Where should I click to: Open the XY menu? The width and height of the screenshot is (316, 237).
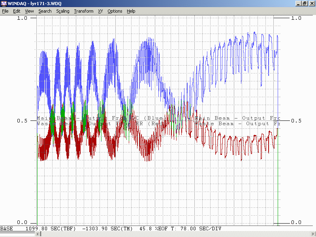click(100, 11)
